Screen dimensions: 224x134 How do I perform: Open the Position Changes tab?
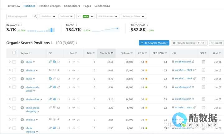(x=49, y=6)
